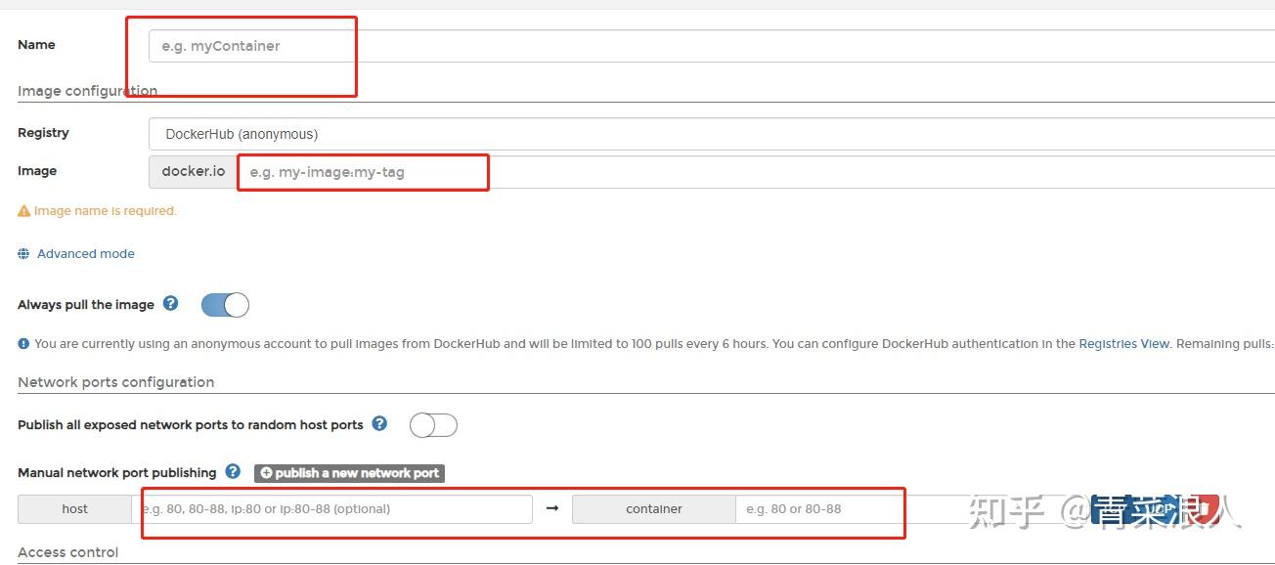Click the docker.io image prefix label
This screenshot has width=1275, height=565.
point(192,171)
